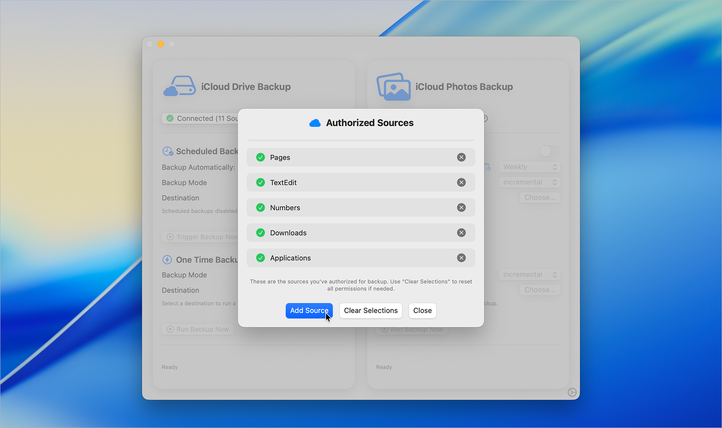This screenshot has width=722, height=428.
Task: Open the one-time Incremental mode dropdown
Action: [x=529, y=275]
